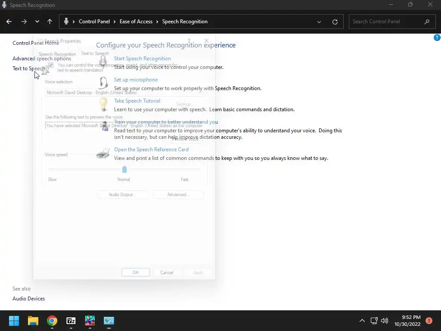This screenshot has height=331, width=441.
Task: Click Audio Output button in Speech Properties
Action: point(122,194)
